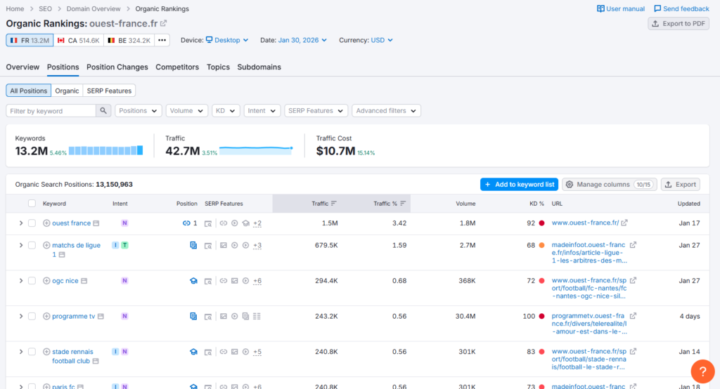Image resolution: width=720 pixels, height=389 pixels.
Task: Check the 'stade rennais football club' row checkbox
Action: click(32, 352)
